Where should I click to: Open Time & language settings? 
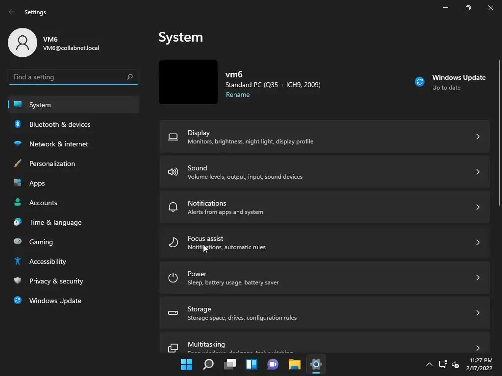pos(74,222)
